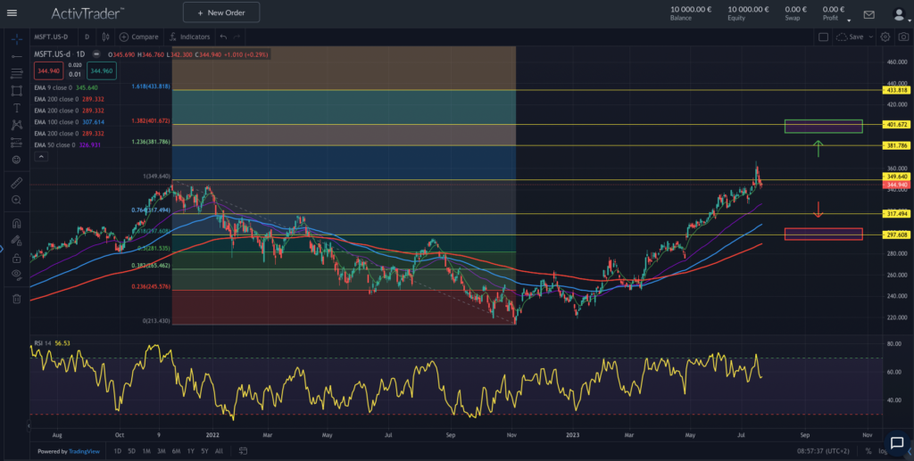Take a chart snapshot with camera icon

[x=903, y=37]
